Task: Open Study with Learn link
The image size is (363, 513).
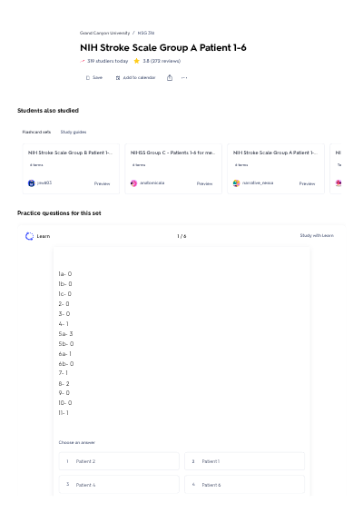Action: pyautogui.click(x=317, y=235)
